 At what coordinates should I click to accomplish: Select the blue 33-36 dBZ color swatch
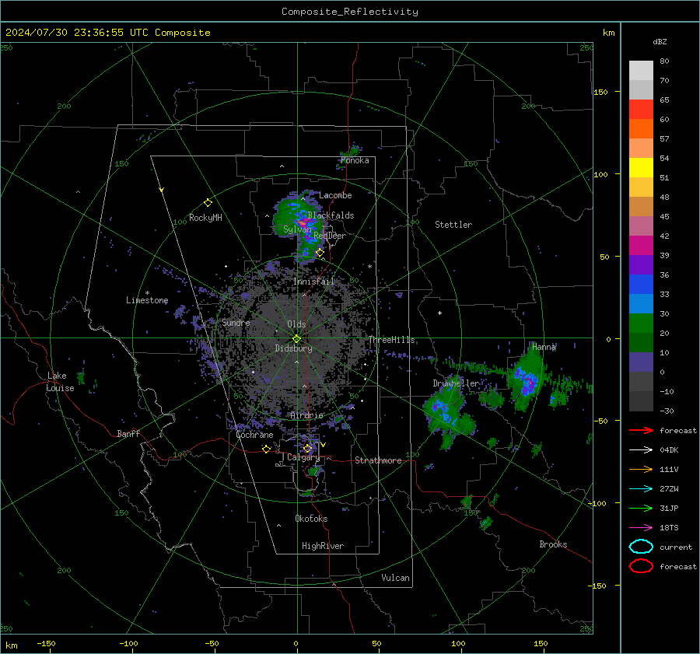click(x=641, y=285)
